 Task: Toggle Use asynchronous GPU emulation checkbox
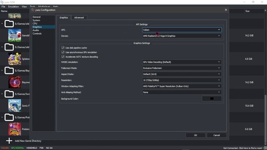63,52
